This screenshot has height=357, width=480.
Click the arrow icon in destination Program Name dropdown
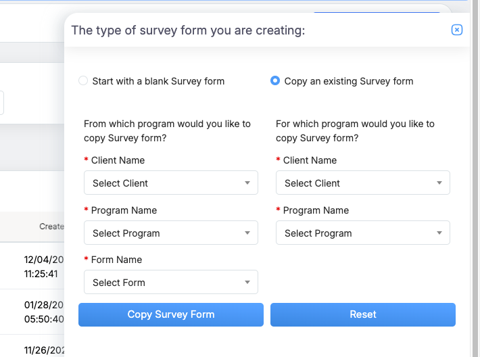439,233
